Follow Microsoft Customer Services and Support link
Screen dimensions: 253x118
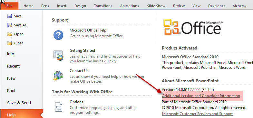[x=197, y=114]
